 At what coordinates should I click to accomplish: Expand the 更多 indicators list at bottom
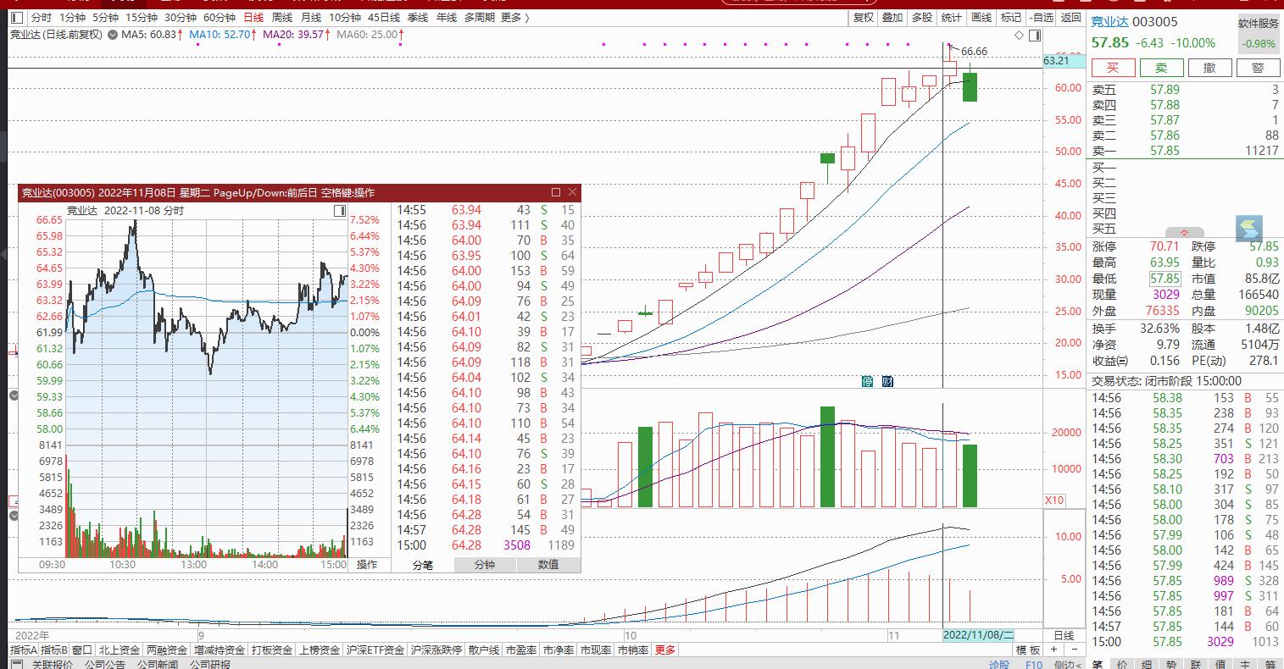click(x=665, y=650)
